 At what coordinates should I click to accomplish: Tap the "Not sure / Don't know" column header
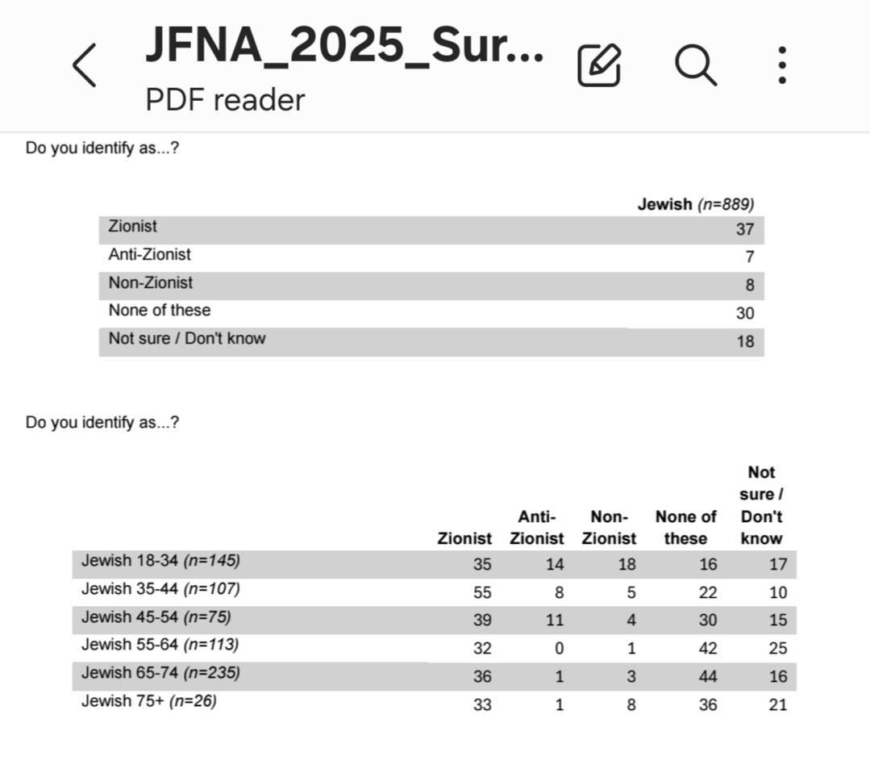coord(760,505)
